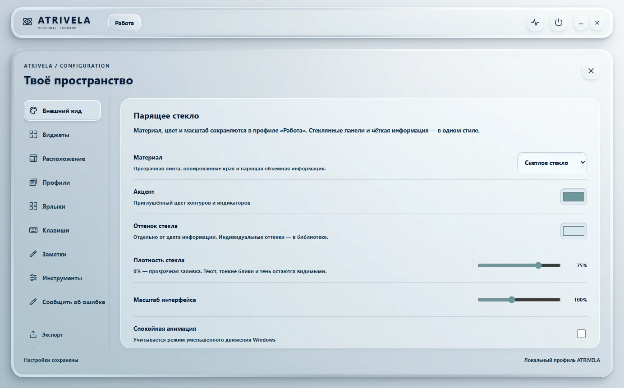Click the status text "Настройки сохранены"

click(x=51, y=360)
